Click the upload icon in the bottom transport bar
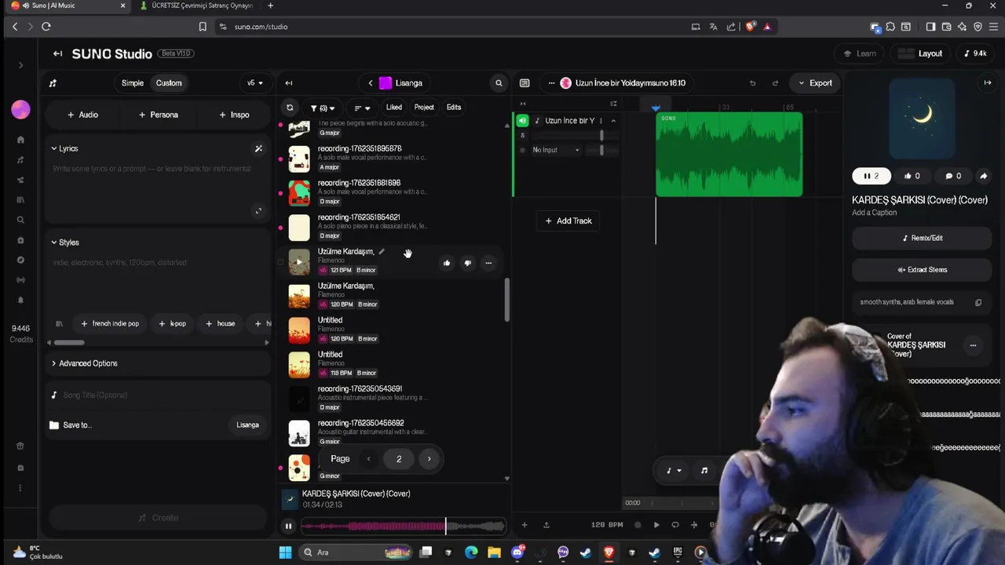 (x=546, y=525)
